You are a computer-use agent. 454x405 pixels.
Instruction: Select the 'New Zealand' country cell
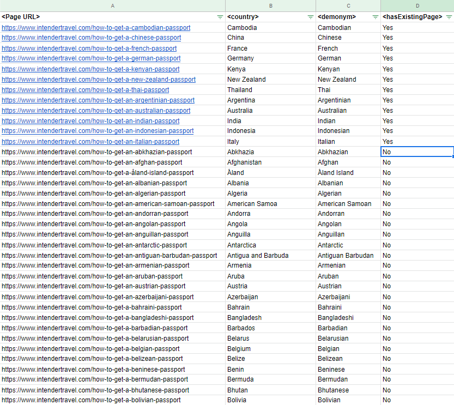click(x=271, y=80)
